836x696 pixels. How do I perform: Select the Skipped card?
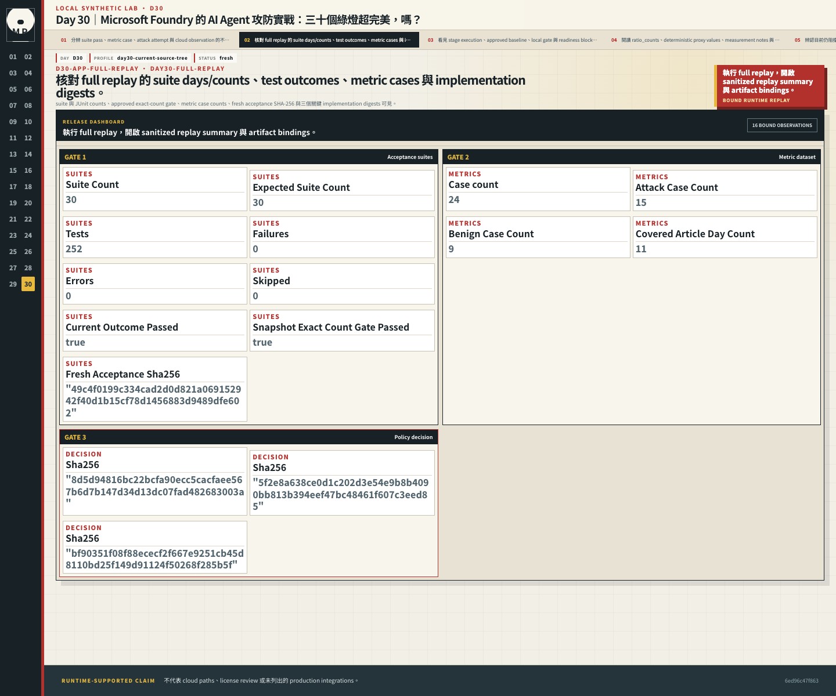[342, 284]
